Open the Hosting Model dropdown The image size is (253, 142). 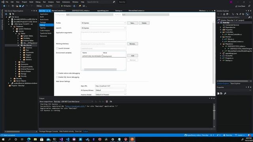pyautogui.click(x=111, y=95)
